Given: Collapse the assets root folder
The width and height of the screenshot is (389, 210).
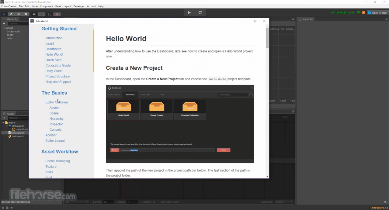Looking at the screenshot, I should (x=3, y=123).
